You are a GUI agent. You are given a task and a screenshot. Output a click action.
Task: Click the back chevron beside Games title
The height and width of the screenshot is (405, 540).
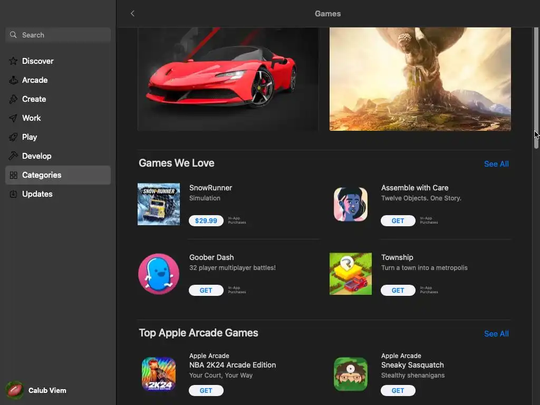coord(132,13)
